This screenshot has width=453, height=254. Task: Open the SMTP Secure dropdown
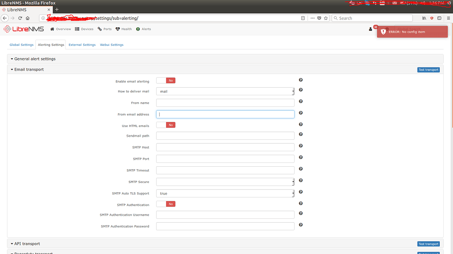[225, 182]
